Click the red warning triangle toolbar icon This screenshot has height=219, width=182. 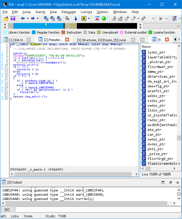tap(97, 18)
